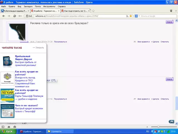Click the Яндекс.Директ DVD box image
Image resolution: width=178 pixels, height=134 pixels.
8,61
